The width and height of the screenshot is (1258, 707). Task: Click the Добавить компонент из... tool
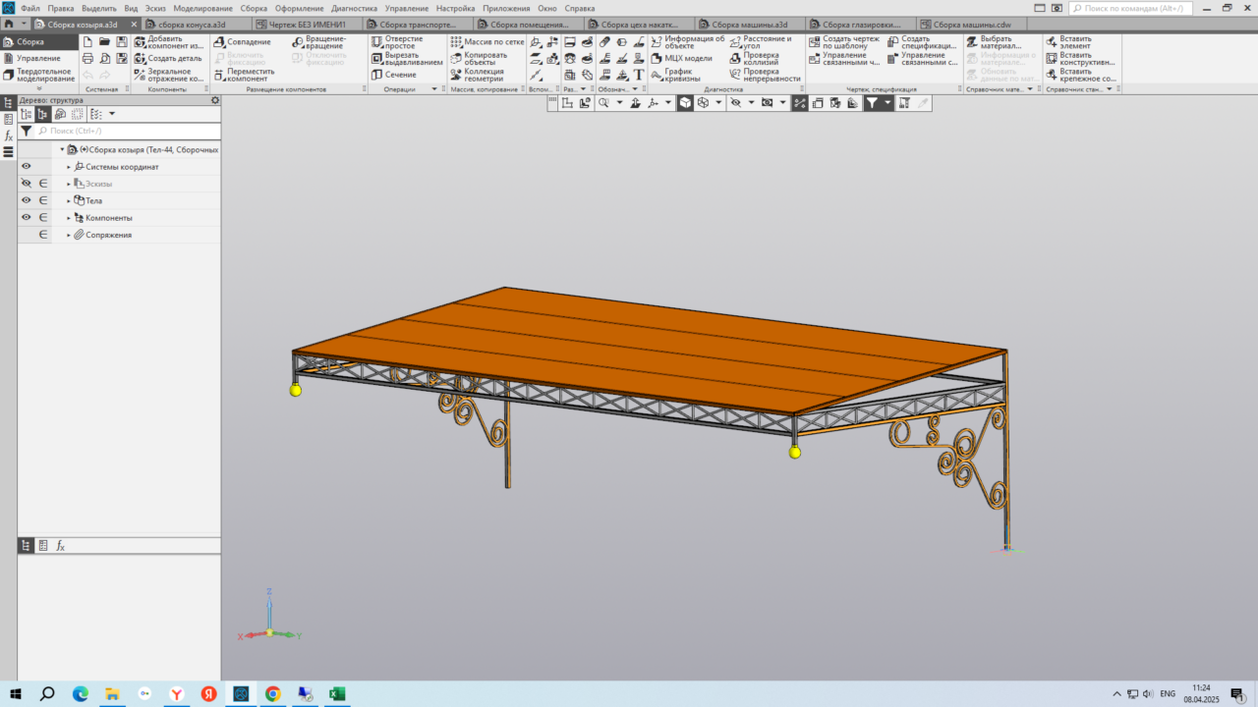(169, 42)
